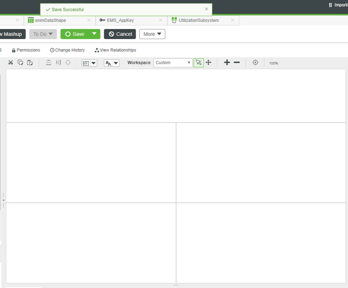Toggle the Selection pointer tool
The height and width of the screenshot is (288, 348).
pyautogui.click(x=199, y=62)
